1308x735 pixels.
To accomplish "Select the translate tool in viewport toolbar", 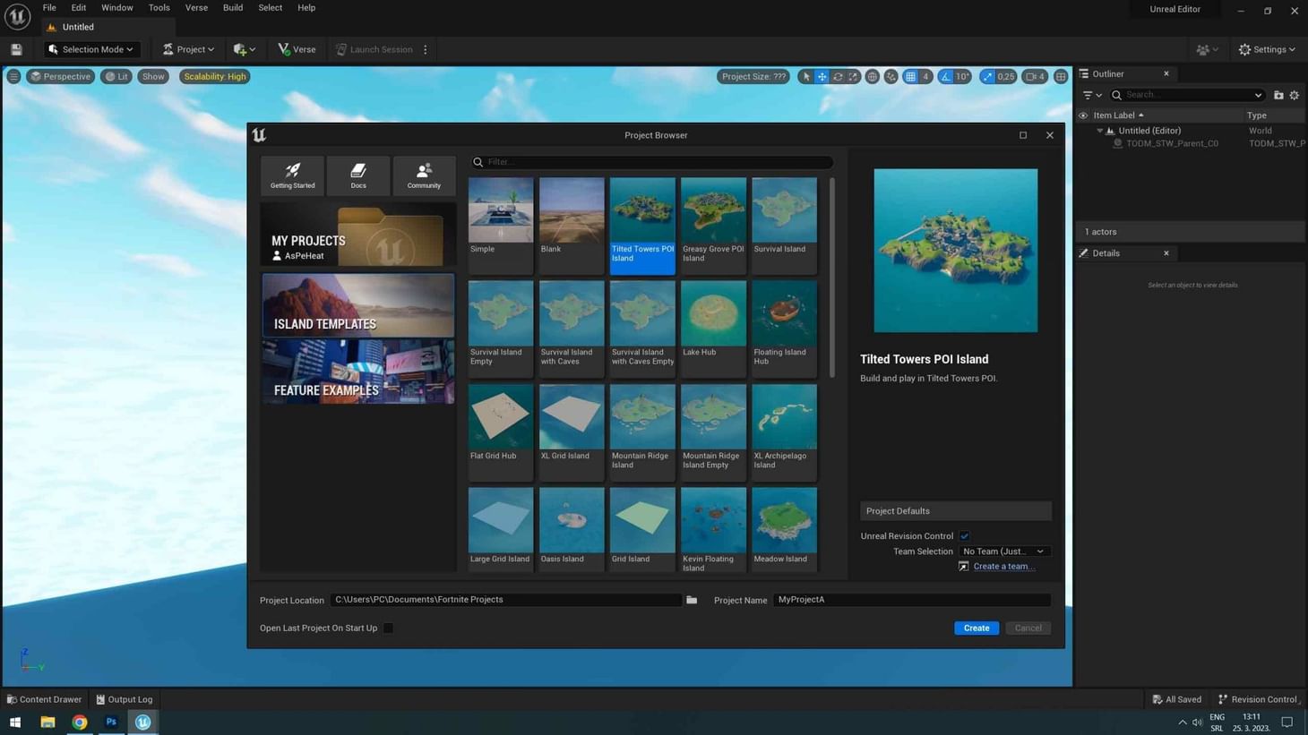I will (x=822, y=77).
